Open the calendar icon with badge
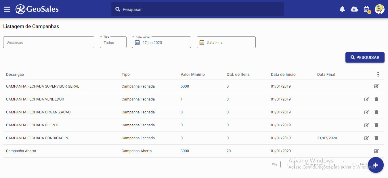This screenshot has width=388, height=178. click(366, 9)
